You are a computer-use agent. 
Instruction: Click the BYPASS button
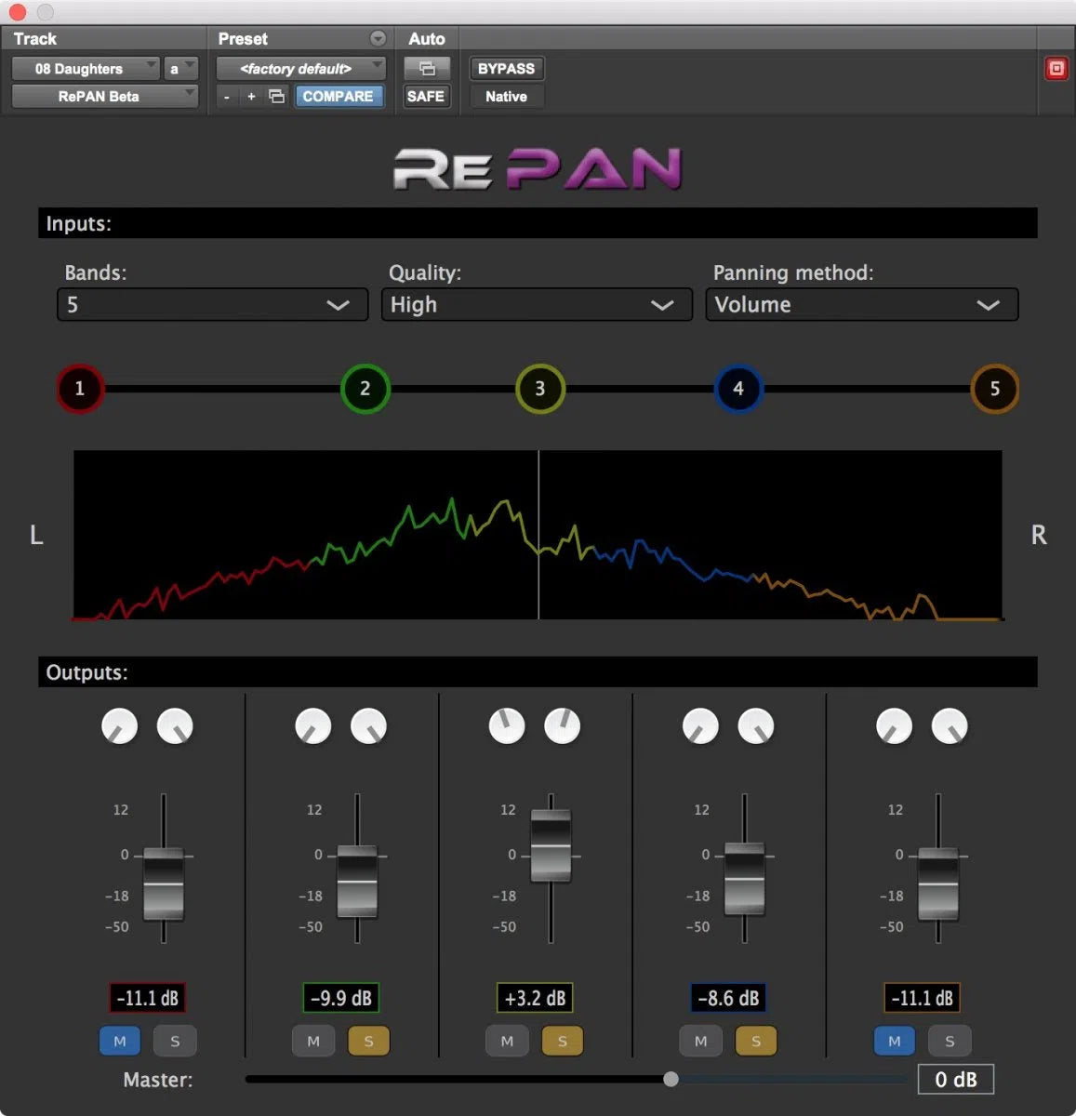coord(506,69)
